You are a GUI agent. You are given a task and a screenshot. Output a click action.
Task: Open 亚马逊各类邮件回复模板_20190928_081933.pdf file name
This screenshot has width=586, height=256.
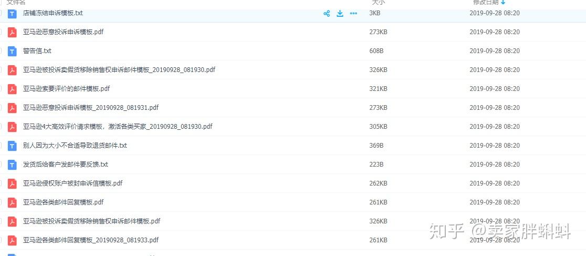(90, 240)
